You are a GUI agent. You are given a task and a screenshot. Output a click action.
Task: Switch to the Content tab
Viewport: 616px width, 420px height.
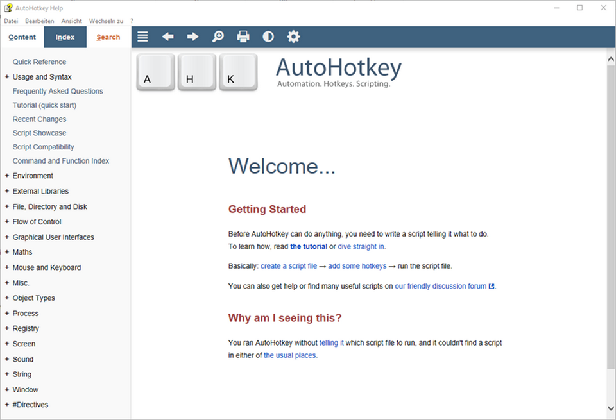pyautogui.click(x=22, y=37)
